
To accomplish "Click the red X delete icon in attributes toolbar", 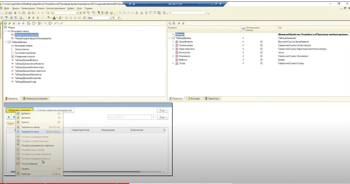I will 183,24.
